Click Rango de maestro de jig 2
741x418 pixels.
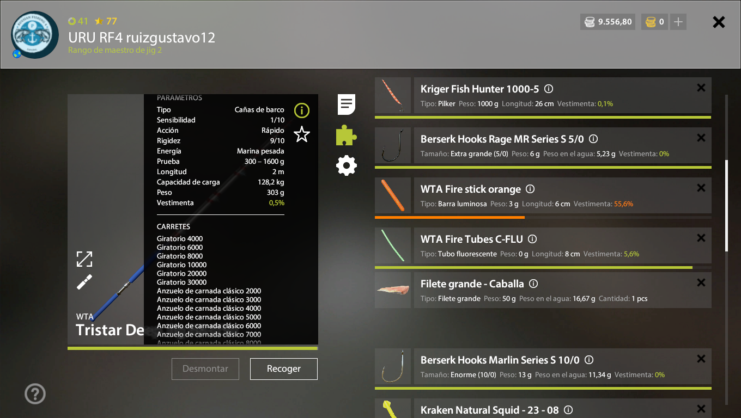tap(115, 50)
